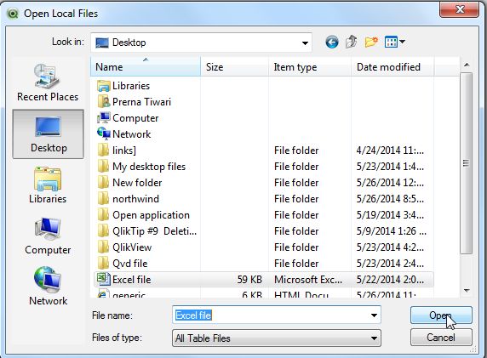
Task: Click the northwind folder icon
Action: click(x=103, y=198)
